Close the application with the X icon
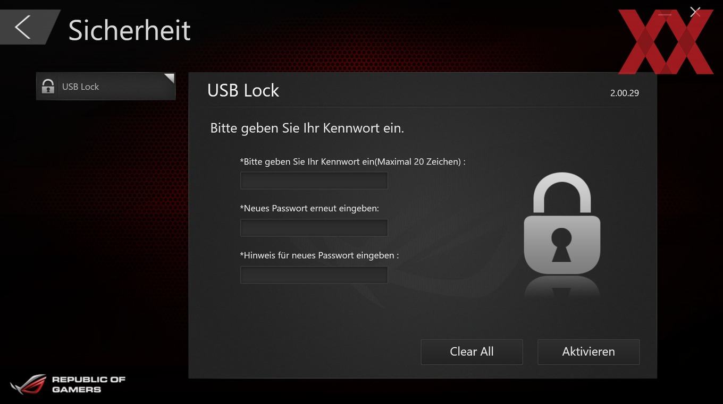 pos(695,12)
